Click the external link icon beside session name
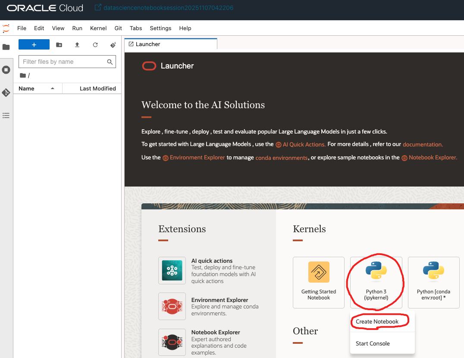This screenshot has width=464, height=358. pos(97,7)
